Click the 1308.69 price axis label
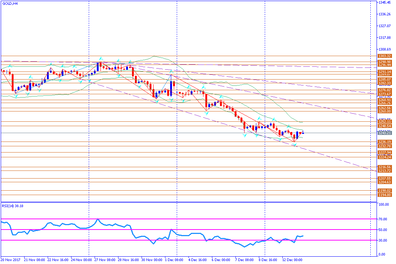The width and height of the screenshot is (396, 264). point(385,49)
